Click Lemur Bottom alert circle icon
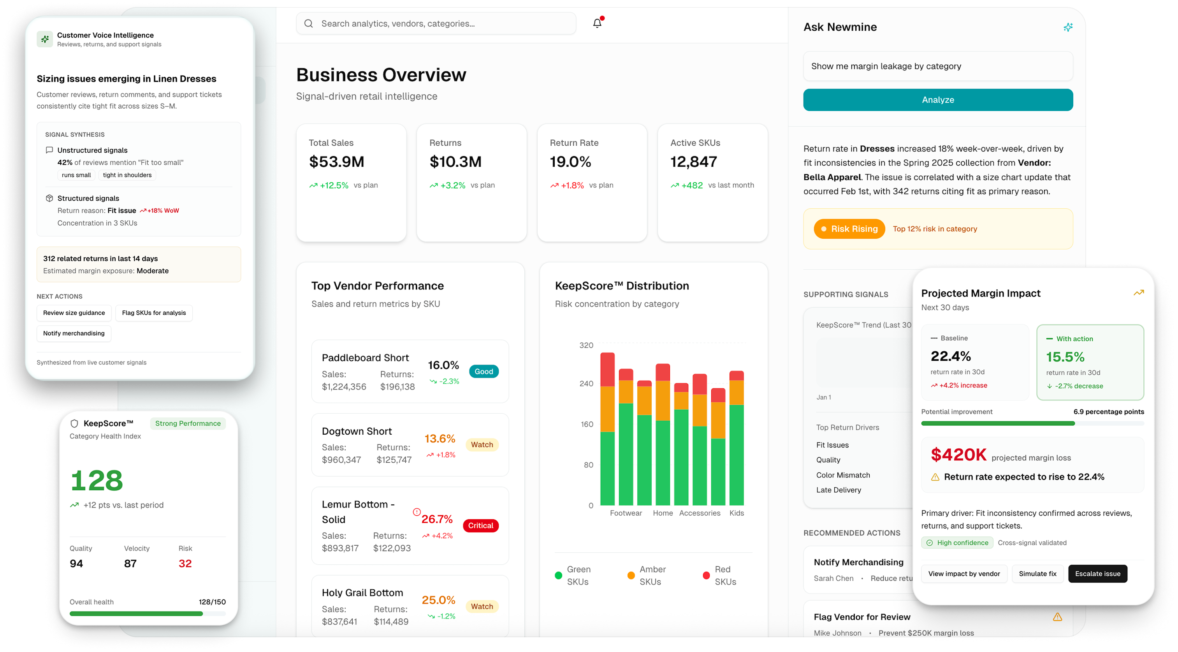The width and height of the screenshot is (1178, 652). point(417,512)
